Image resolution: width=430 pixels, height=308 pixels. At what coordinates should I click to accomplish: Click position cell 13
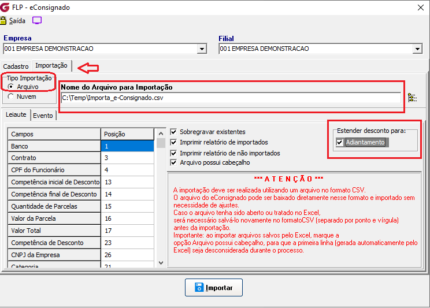pyautogui.click(x=128, y=182)
